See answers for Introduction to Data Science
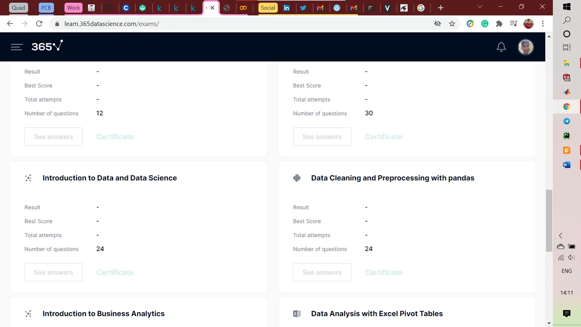The image size is (581, 327). point(54,272)
